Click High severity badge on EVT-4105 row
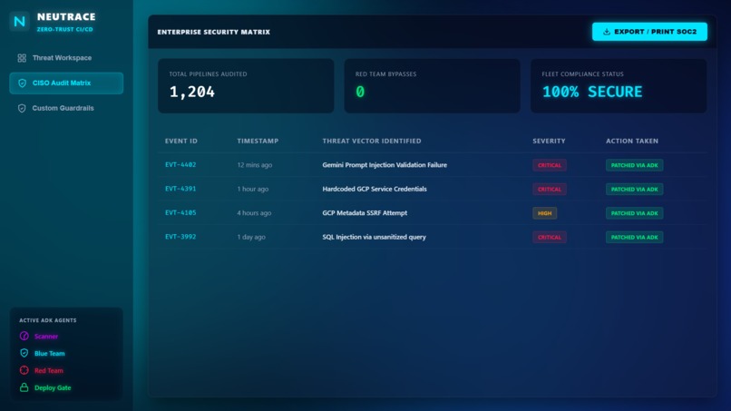731x411 pixels. 544,213
